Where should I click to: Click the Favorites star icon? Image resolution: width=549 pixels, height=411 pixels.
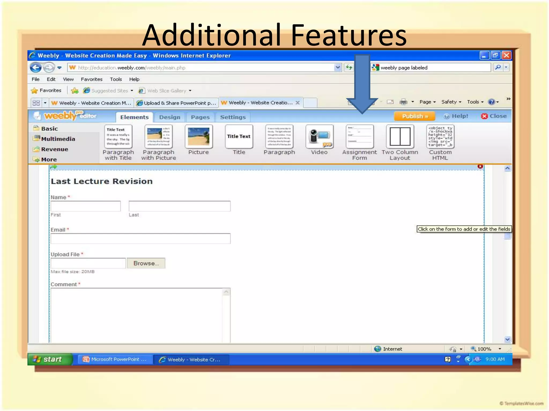pos(34,90)
